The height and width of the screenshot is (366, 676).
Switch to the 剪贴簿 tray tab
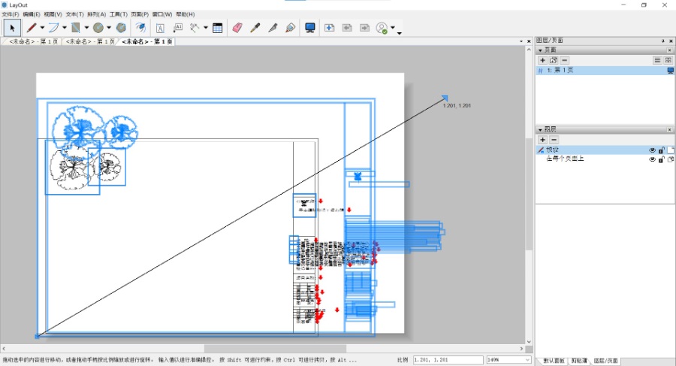pyautogui.click(x=579, y=361)
